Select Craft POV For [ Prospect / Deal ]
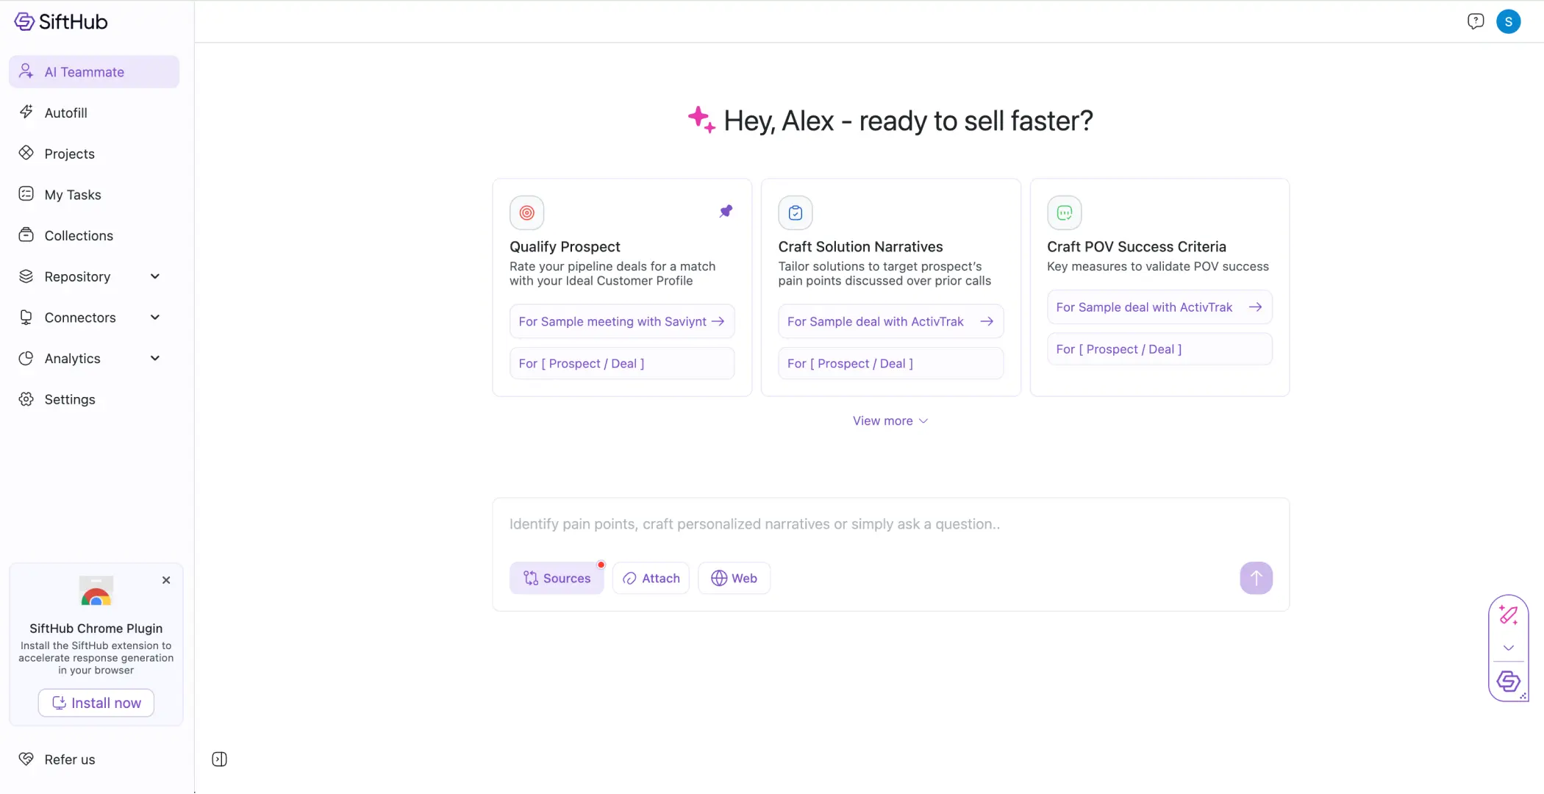 pos(1159,349)
